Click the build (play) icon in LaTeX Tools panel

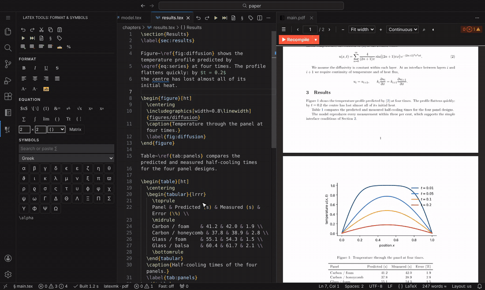23,38
